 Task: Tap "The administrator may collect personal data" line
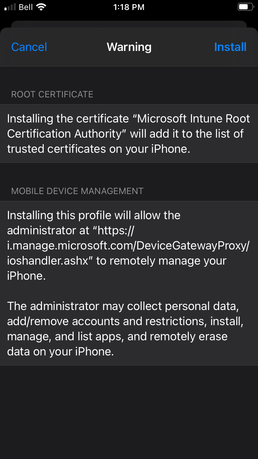(x=123, y=306)
